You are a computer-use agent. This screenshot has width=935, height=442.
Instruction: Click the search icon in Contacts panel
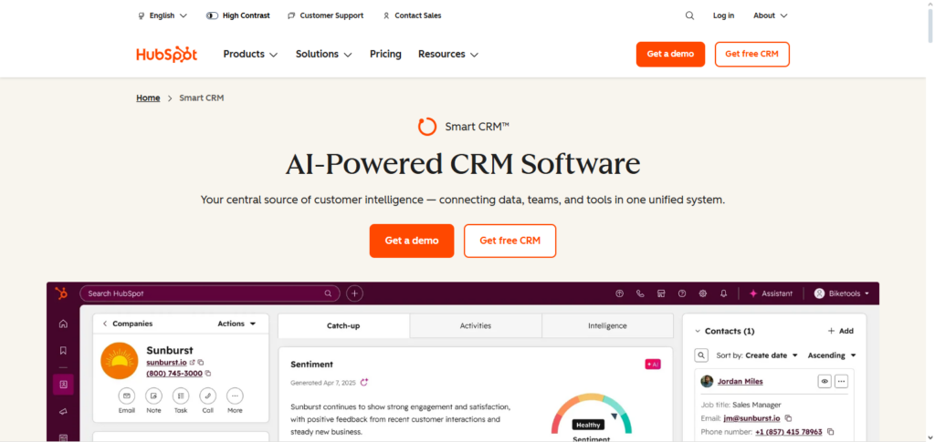[701, 355]
